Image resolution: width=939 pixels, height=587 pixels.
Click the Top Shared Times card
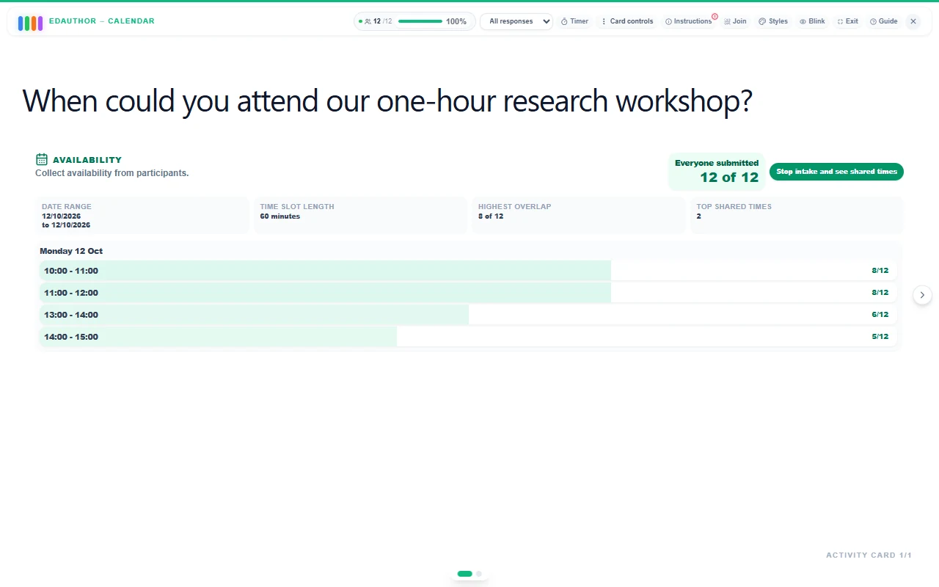pyautogui.click(x=797, y=215)
